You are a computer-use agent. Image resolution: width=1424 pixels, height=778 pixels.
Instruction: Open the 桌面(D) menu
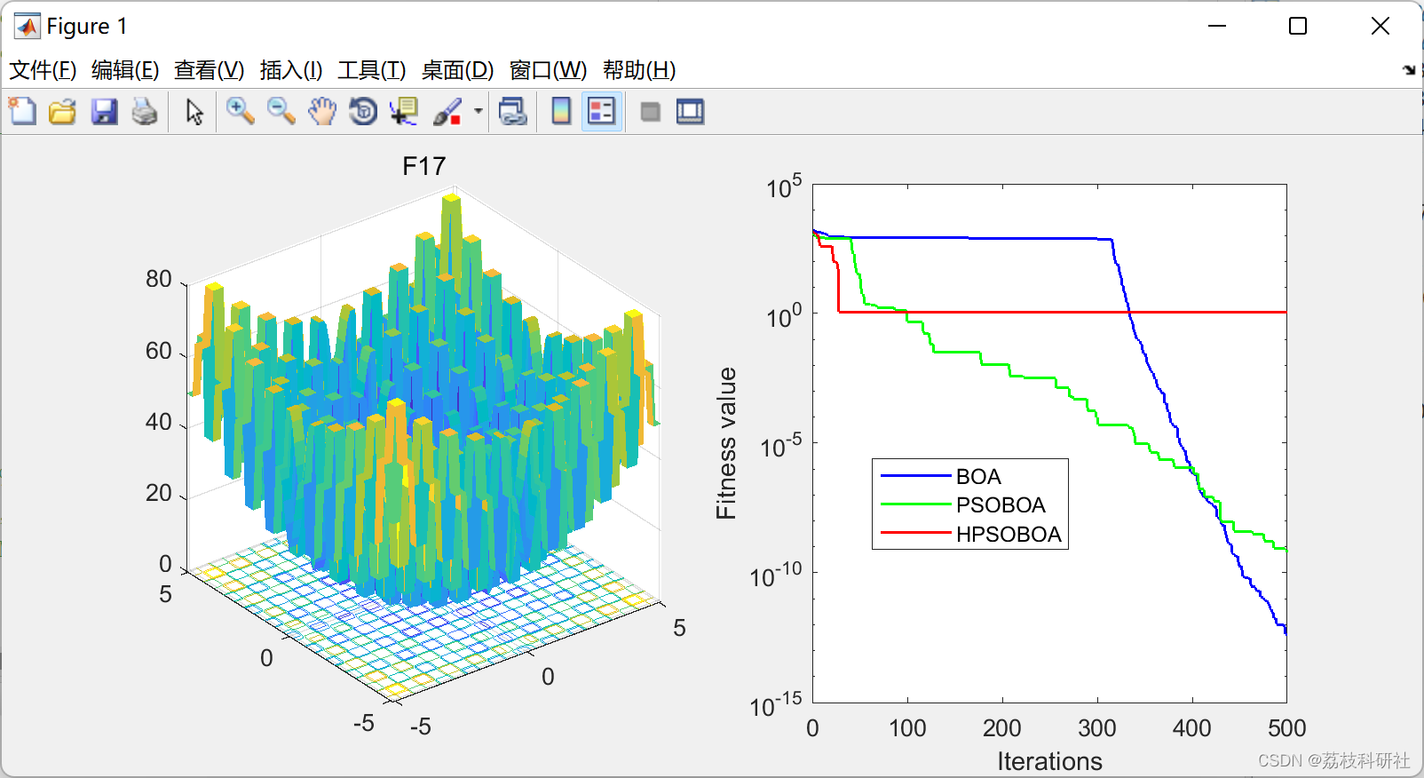point(457,70)
